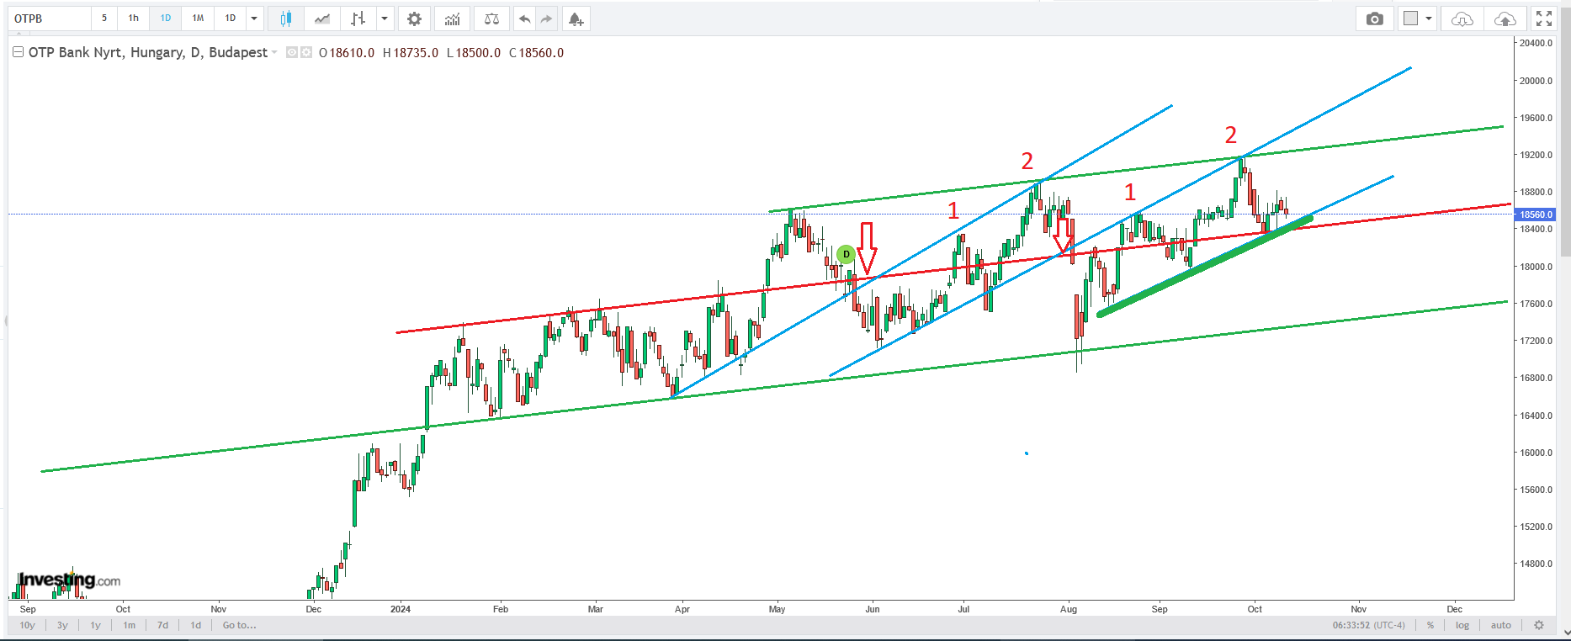Click the green D dividend marker

pos(847,254)
